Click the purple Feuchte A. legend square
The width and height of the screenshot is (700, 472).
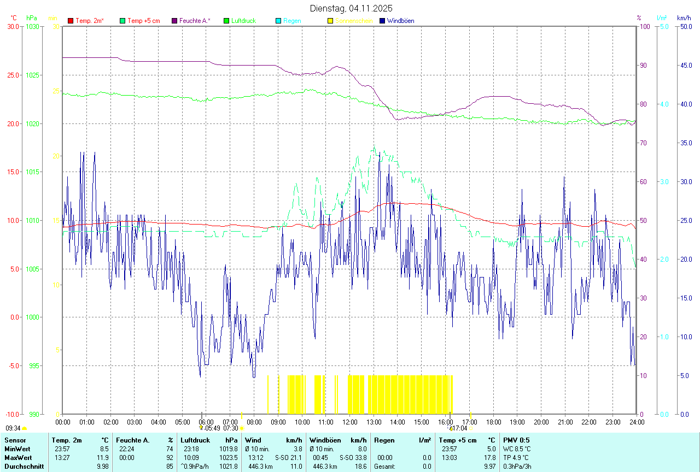pos(174,21)
